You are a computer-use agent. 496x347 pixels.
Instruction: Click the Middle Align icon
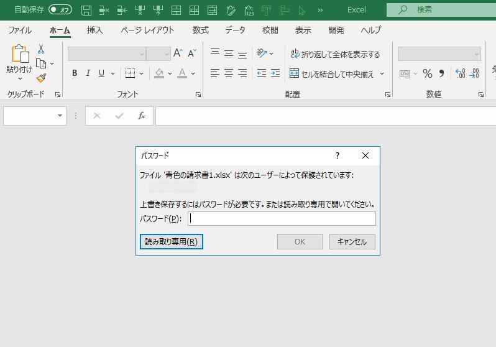229,53
